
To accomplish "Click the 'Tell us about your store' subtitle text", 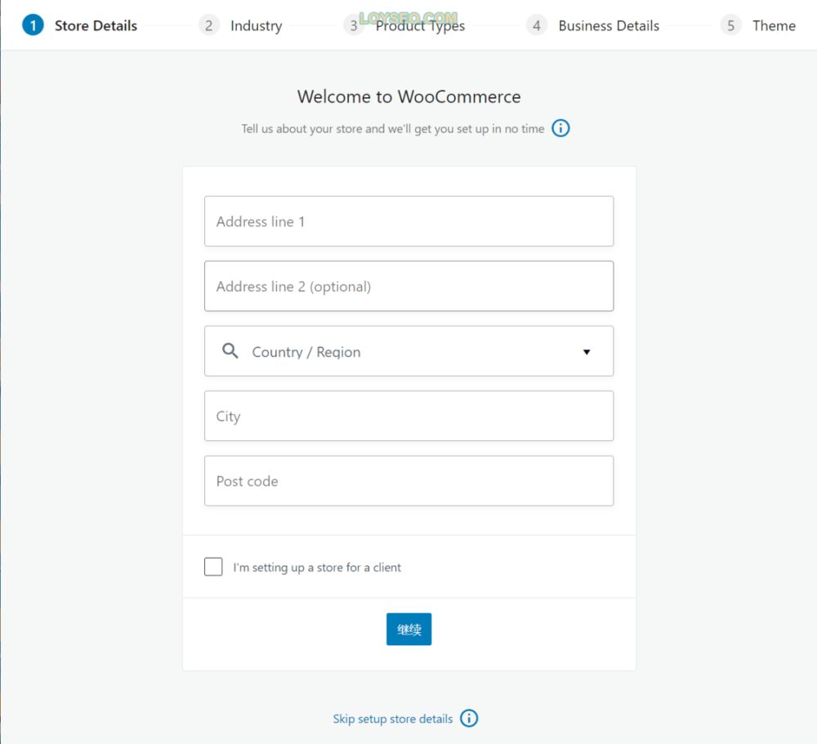I will tap(393, 129).
